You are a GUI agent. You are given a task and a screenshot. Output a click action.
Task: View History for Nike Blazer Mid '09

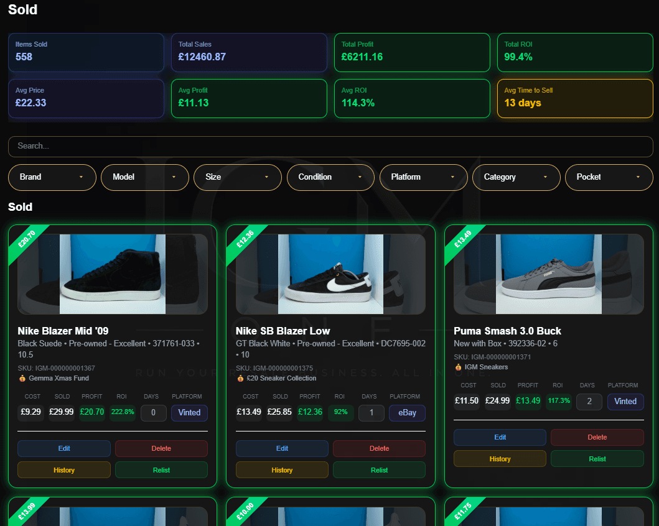[64, 470]
